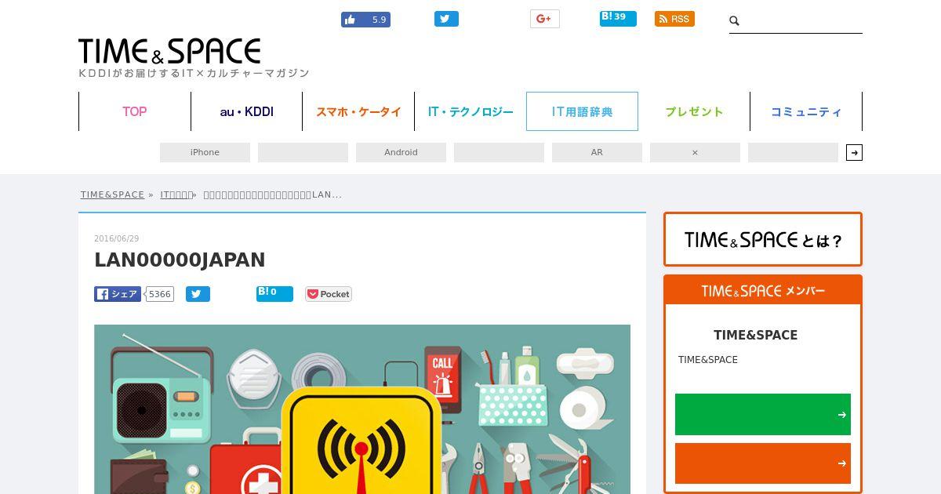This screenshot has width=941, height=494.
Task: Click the Hatena bookmark button showing 39
Action: pos(618,18)
